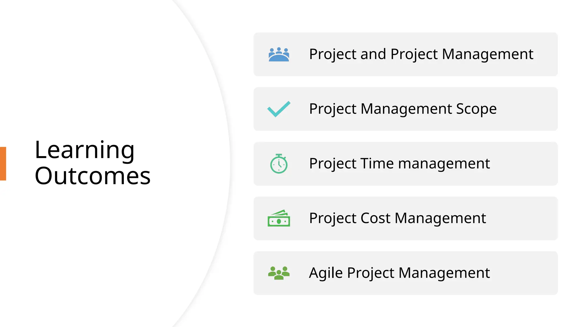This screenshot has height=327, width=583.
Task: Click the 'Project Time management' text
Action: [x=399, y=164]
